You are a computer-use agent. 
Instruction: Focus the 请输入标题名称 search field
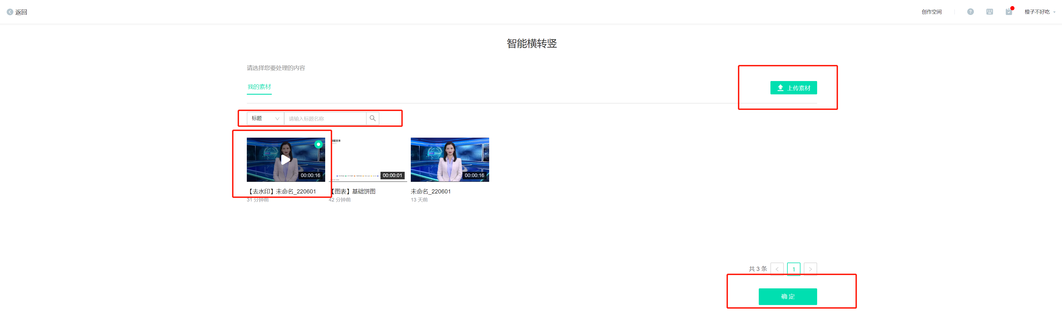coord(325,119)
